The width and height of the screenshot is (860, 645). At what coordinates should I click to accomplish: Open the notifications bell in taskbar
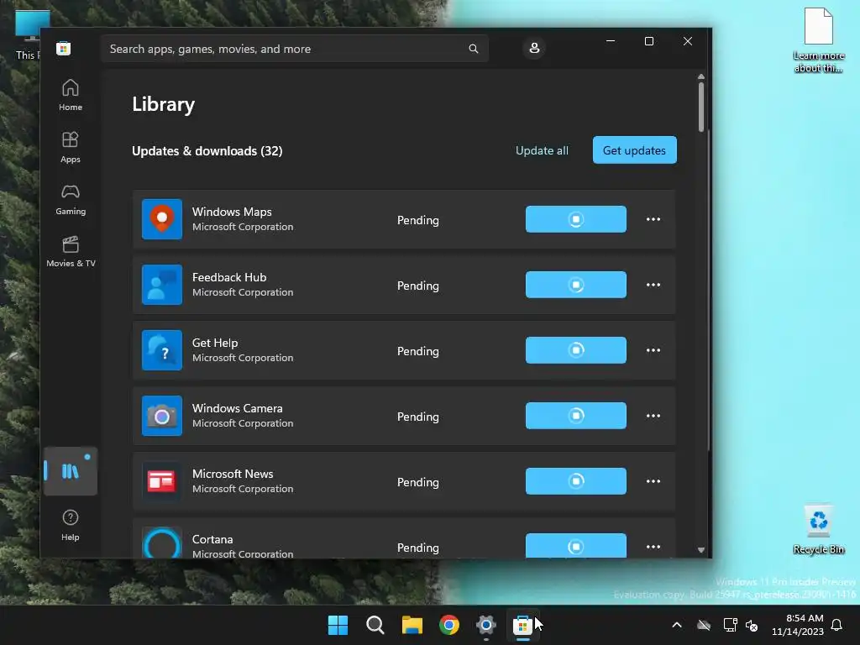point(837,625)
